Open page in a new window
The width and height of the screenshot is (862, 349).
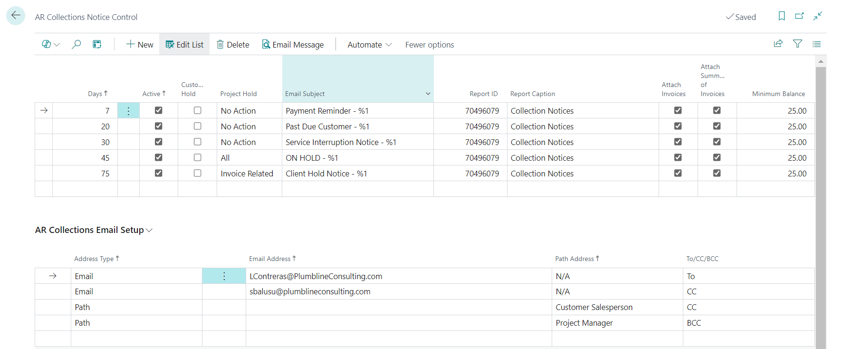799,16
